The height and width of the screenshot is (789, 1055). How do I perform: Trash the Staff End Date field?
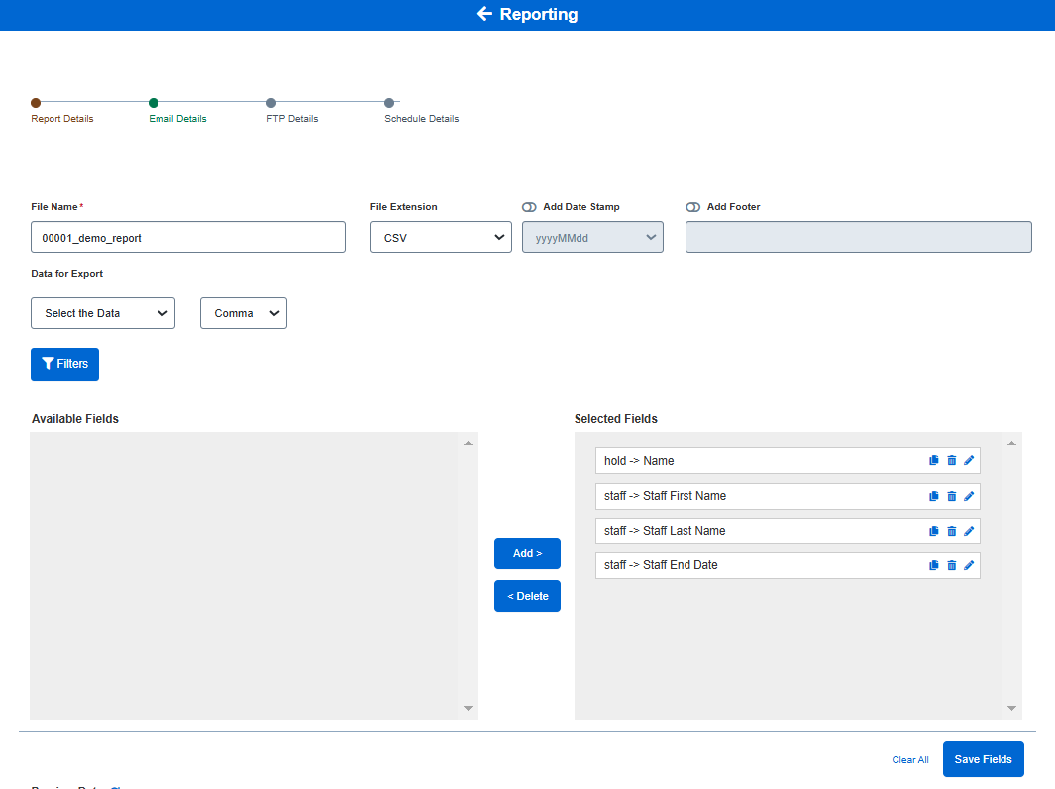coord(951,565)
